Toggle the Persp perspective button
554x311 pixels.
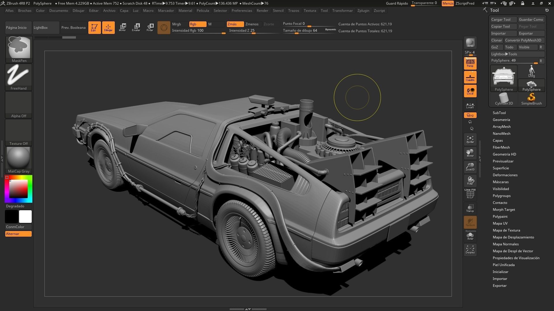point(470,63)
